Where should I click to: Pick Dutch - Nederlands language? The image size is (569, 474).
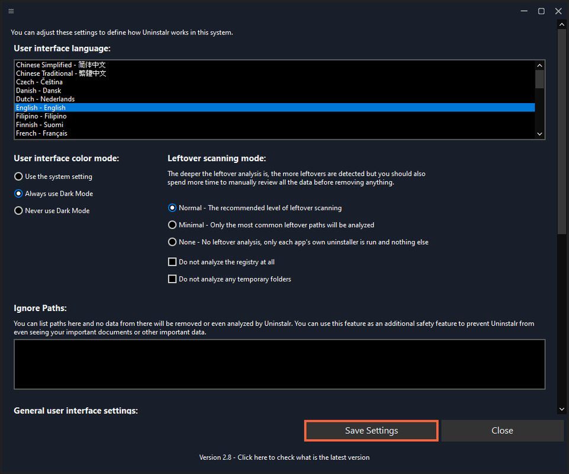point(275,99)
